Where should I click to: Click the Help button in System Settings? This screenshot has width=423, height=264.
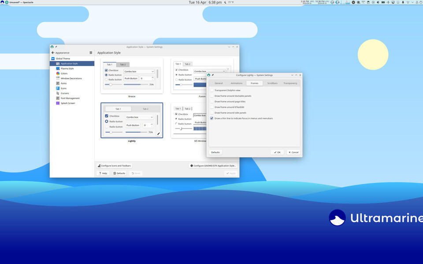click(103, 173)
